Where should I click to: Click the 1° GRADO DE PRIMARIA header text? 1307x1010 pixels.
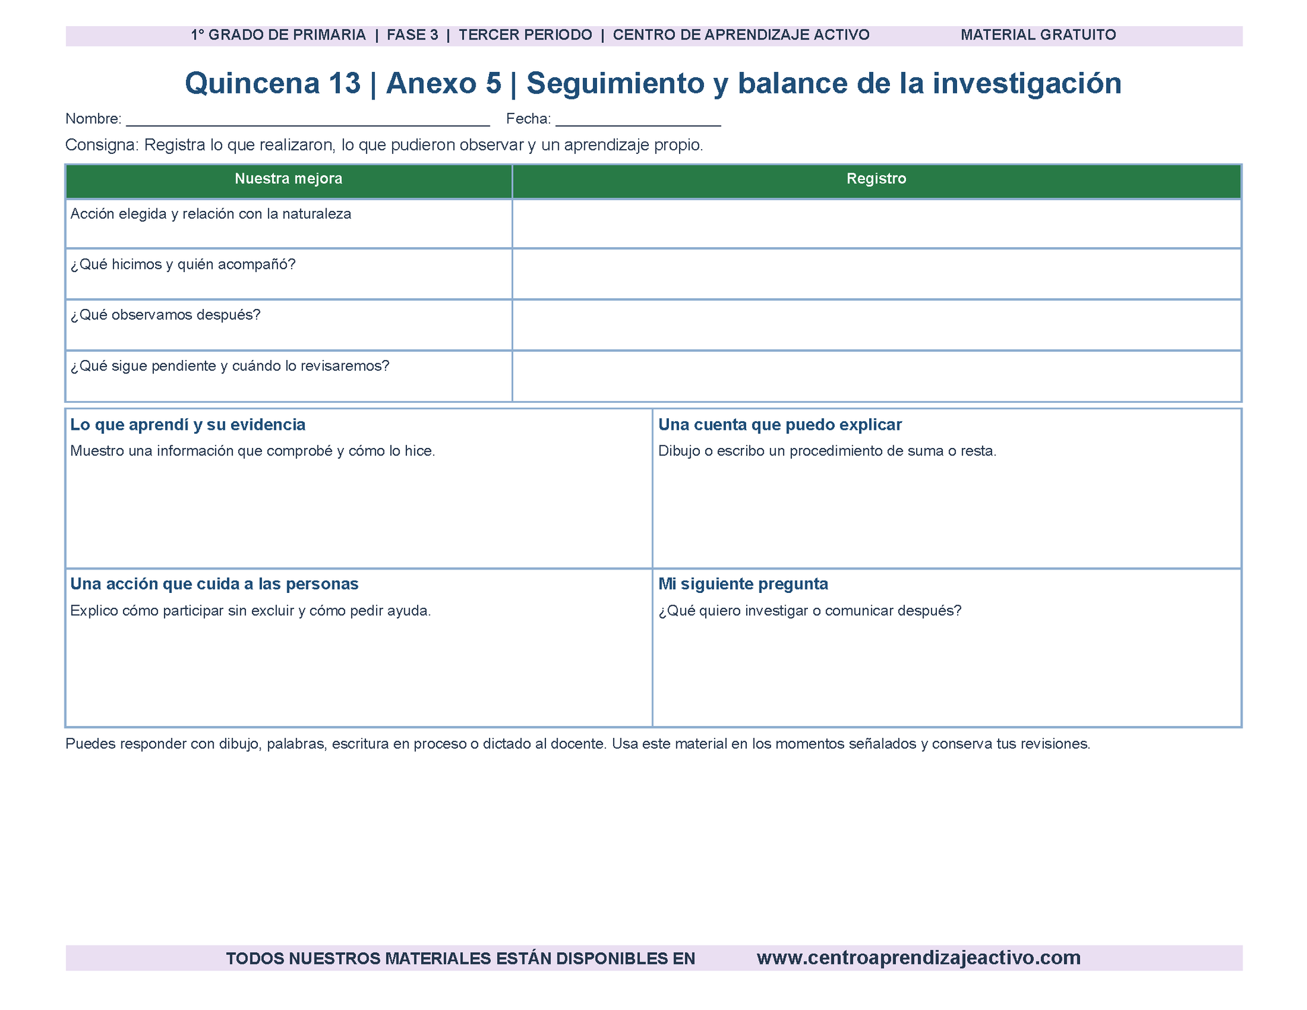click(x=279, y=35)
